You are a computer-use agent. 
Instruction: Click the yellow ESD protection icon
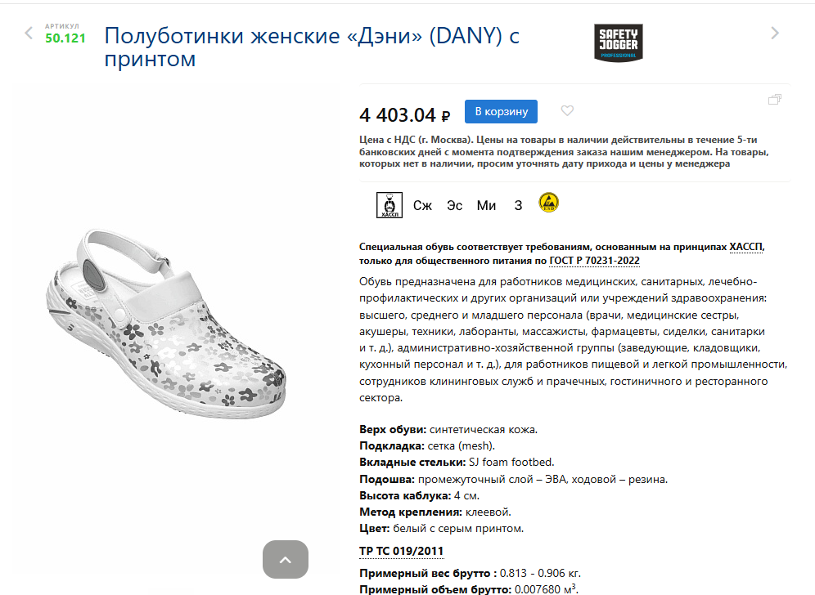(x=548, y=203)
